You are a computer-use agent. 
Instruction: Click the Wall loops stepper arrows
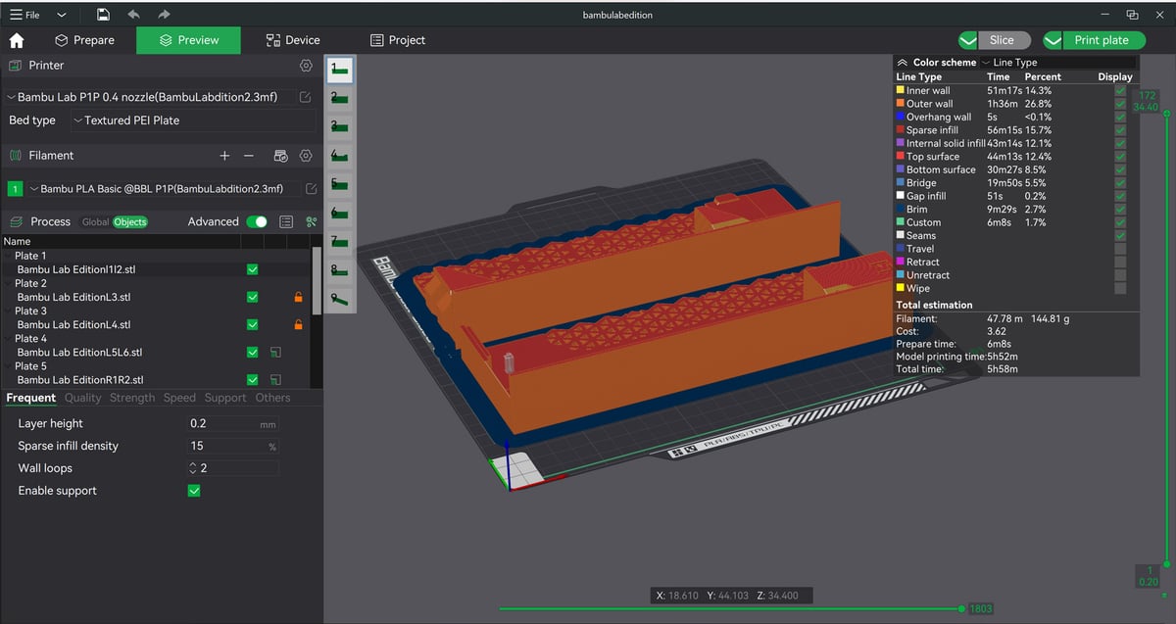click(193, 468)
